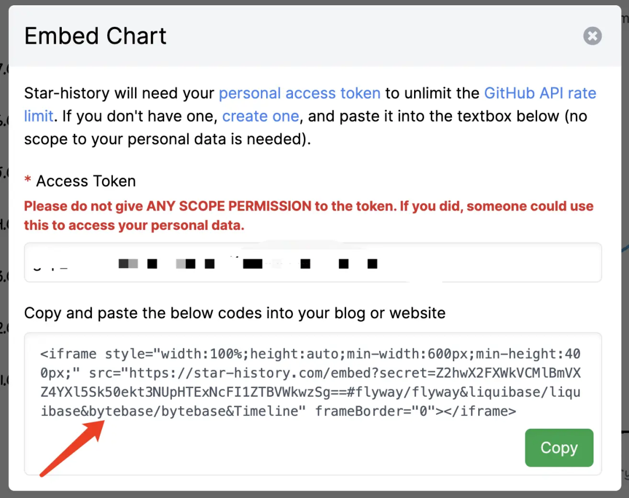
Task: Click the red Access Token warning text
Action: pos(309,215)
